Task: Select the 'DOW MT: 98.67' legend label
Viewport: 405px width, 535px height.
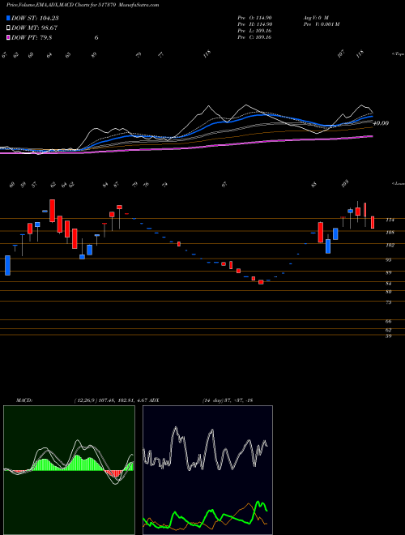Action: click(34, 28)
